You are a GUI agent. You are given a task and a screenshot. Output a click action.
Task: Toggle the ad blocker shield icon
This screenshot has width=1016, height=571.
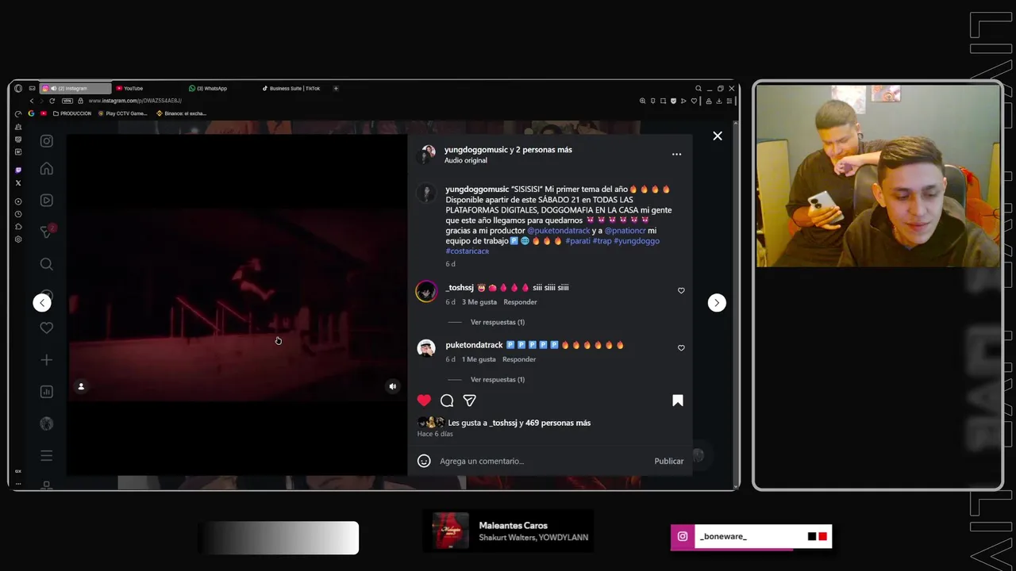pyautogui.click(x=673, y=101)
